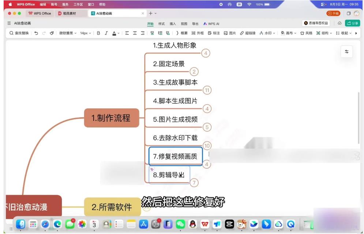Redo the last undone action

[44, 33]
